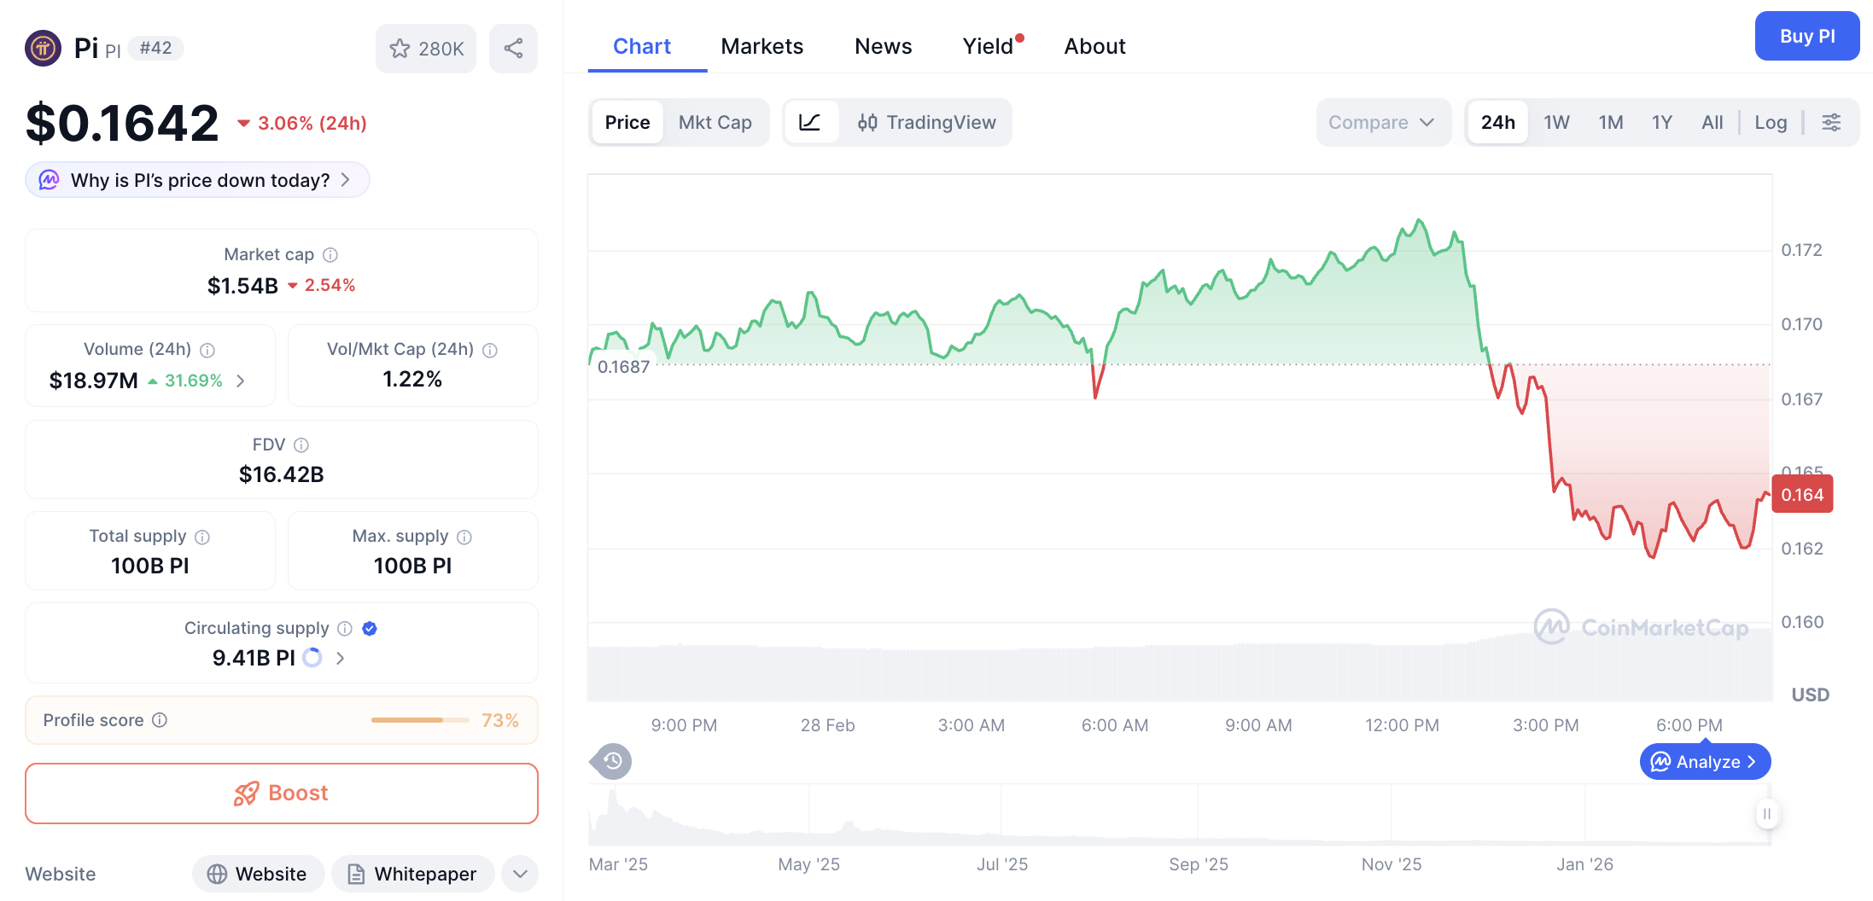Screen dimensions: 1873x901
Task: Click the star icon to watchlist Pi
Action: pyautogui.click(x=400, y=49)
